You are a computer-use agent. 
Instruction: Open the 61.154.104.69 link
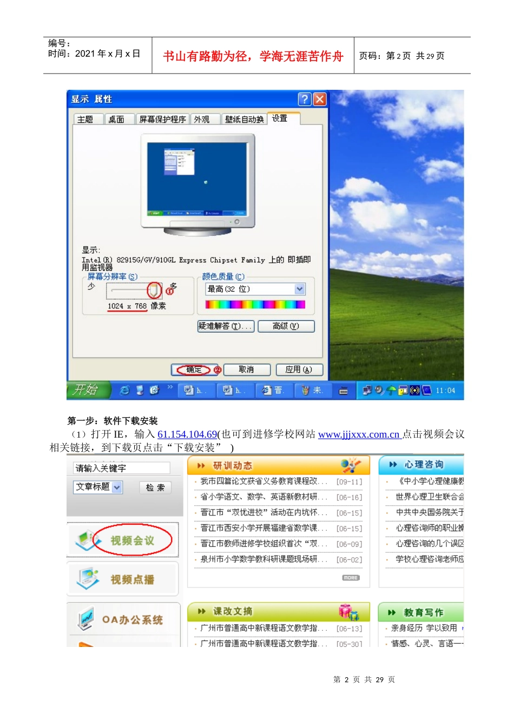click(187, 434)
